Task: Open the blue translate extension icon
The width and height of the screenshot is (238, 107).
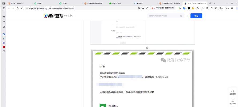Action: coord(184,9)
